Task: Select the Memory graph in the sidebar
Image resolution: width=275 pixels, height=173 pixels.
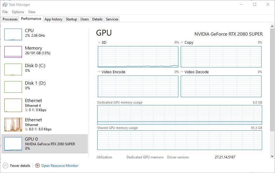Action: 13,52
